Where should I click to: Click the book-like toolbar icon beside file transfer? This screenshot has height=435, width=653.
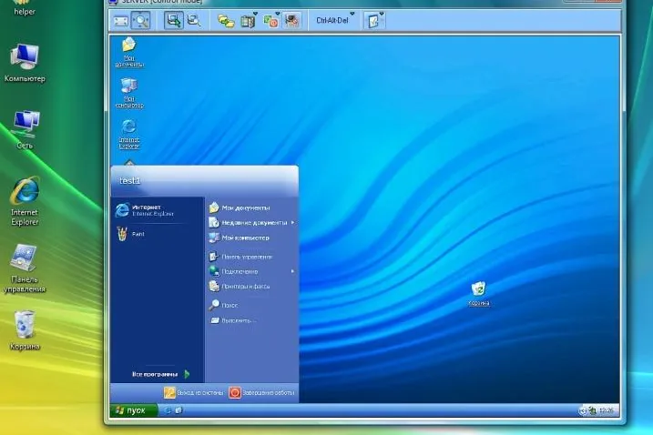tap(248, 21)
